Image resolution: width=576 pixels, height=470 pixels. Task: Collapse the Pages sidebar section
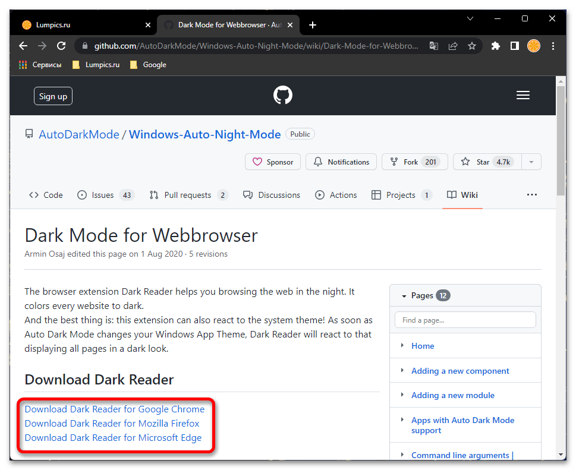(x=404, y=296)
